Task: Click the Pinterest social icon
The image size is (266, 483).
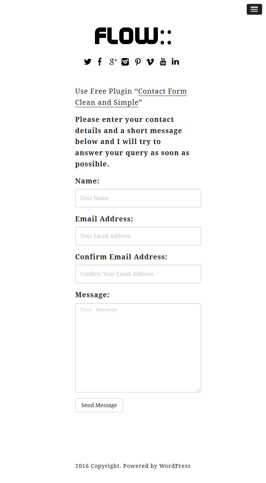Action: [138, 62]
